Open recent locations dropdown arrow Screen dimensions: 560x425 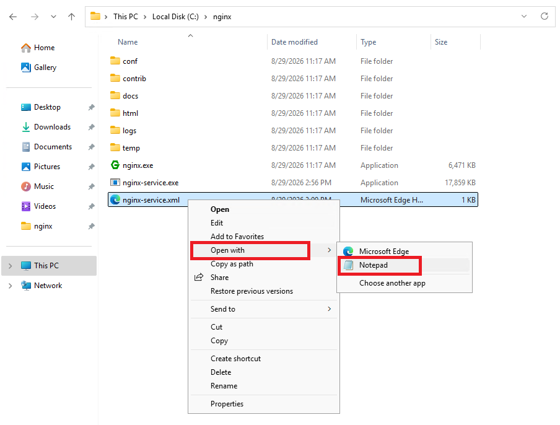click(x=53, y=17)
